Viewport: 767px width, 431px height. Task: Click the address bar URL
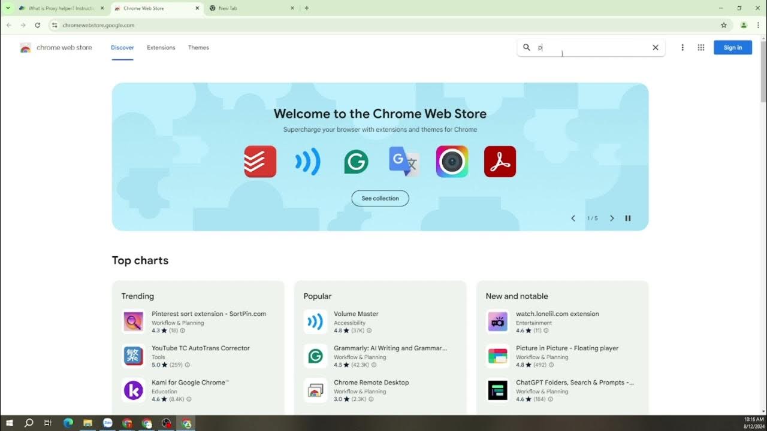click(x=98, y=25)
